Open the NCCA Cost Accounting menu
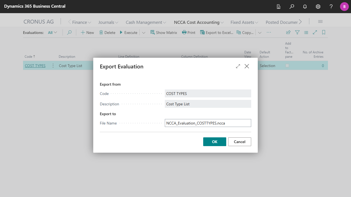Viewport: 351px width, 197px height. [199, 22]
